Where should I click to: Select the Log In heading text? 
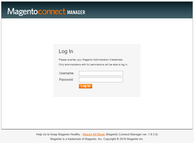66,51
